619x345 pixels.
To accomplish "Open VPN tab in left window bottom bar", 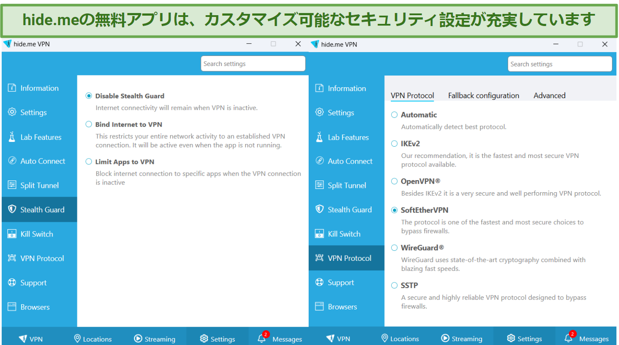I will point(31,339).
